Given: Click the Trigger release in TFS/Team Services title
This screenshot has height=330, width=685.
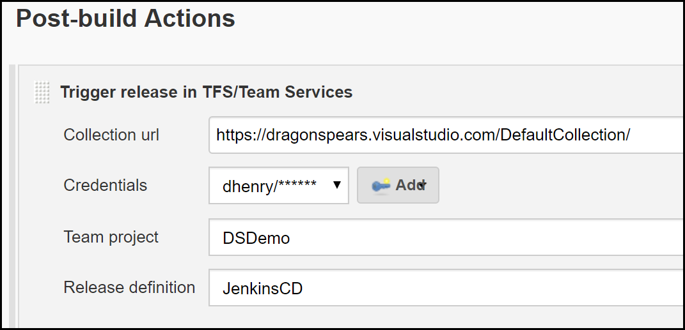Looking at the screenshot, I should point(206,92).
